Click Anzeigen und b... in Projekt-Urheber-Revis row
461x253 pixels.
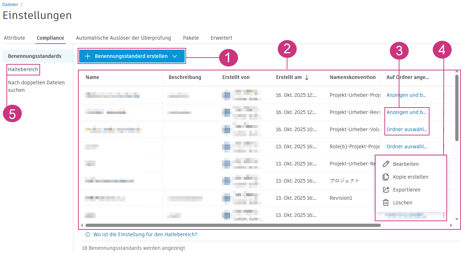point(406,112)
